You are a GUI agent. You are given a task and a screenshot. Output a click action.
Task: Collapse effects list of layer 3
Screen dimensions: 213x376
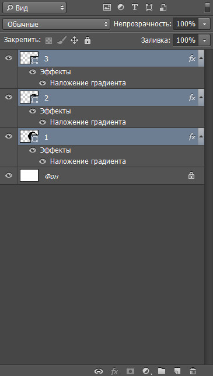pyautogui.click(x=201, y=58)
